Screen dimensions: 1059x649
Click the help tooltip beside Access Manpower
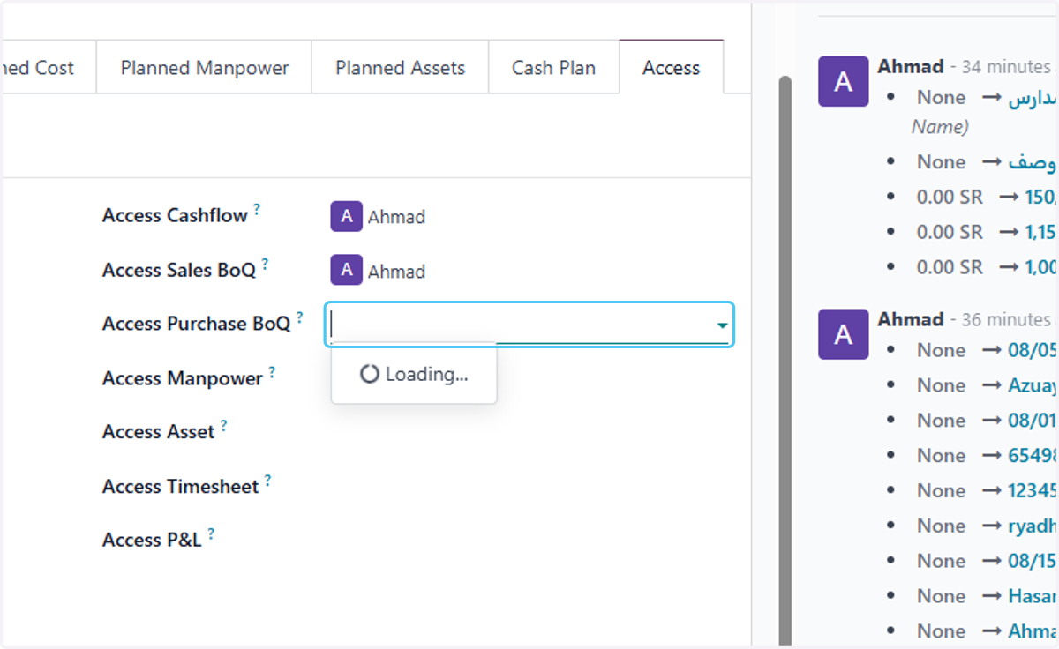coord(272,372)
